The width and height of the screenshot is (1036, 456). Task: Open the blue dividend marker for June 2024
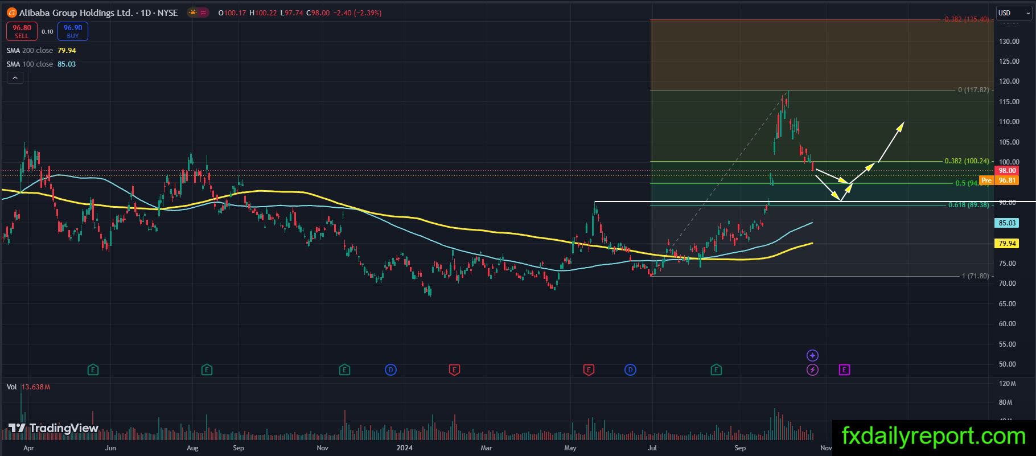tap(630, 370)
